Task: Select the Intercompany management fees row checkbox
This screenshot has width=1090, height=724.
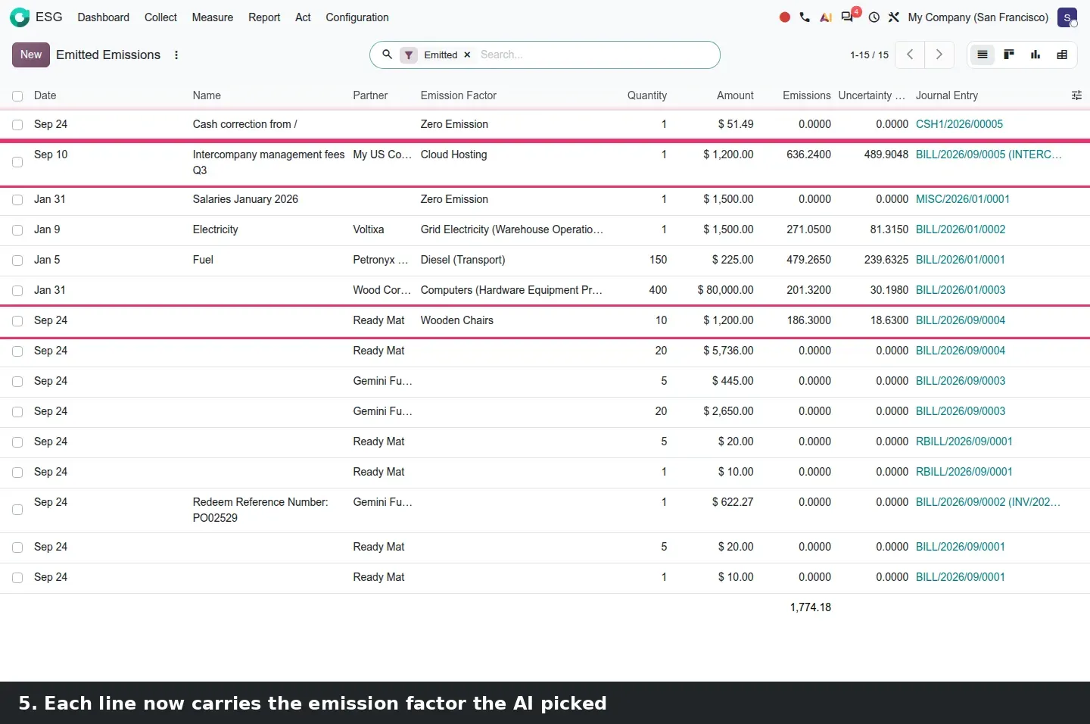Action: (17, 162)
